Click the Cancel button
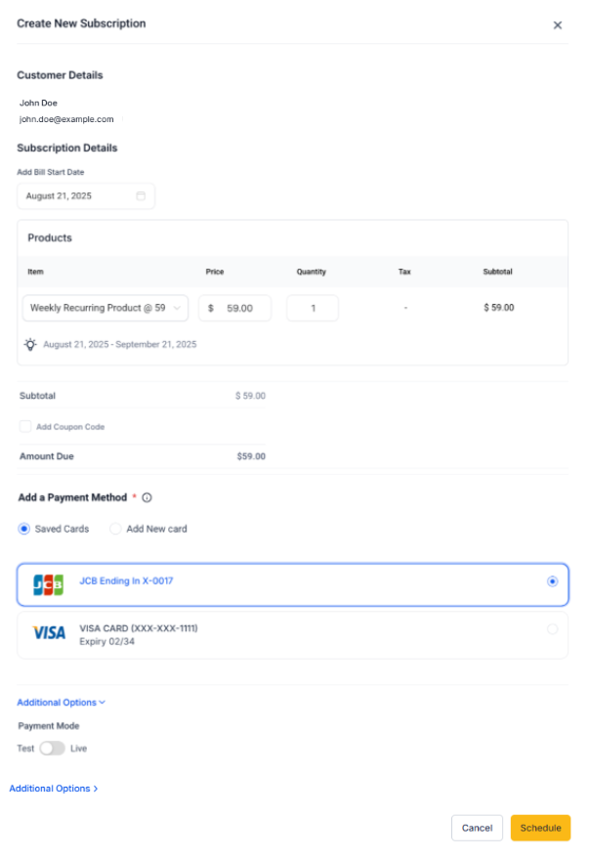 point(477,828)
